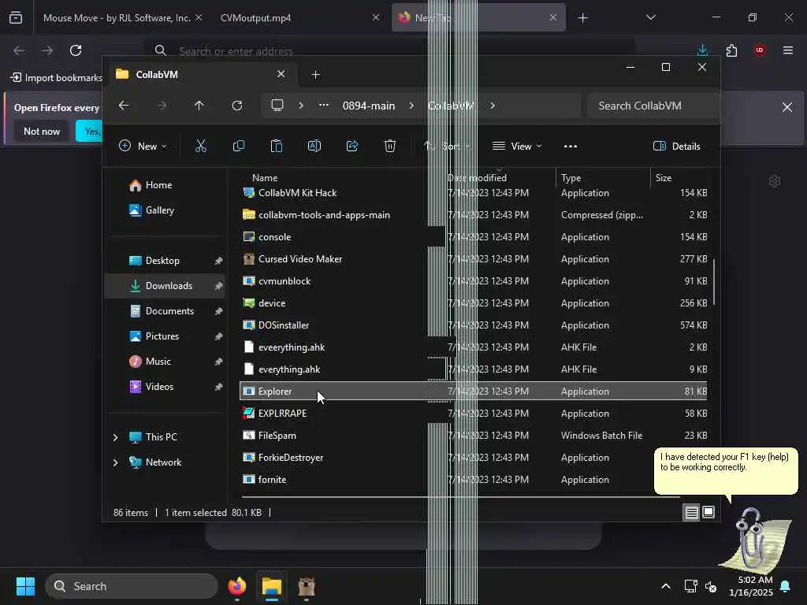Viewport: 807px width, 605px height.
Task: Click File Explorer icon in the taskbar
Action: point(272,586)
